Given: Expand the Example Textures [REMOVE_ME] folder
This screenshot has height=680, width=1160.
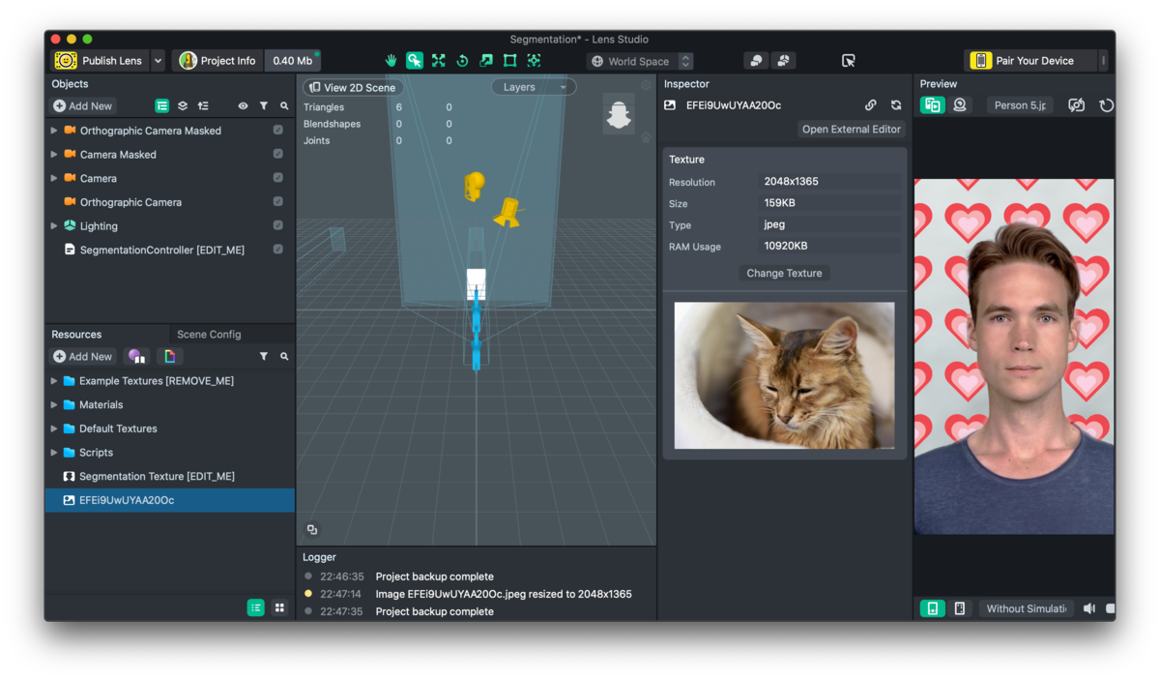Looking at the screenshot, I should 54,381.
